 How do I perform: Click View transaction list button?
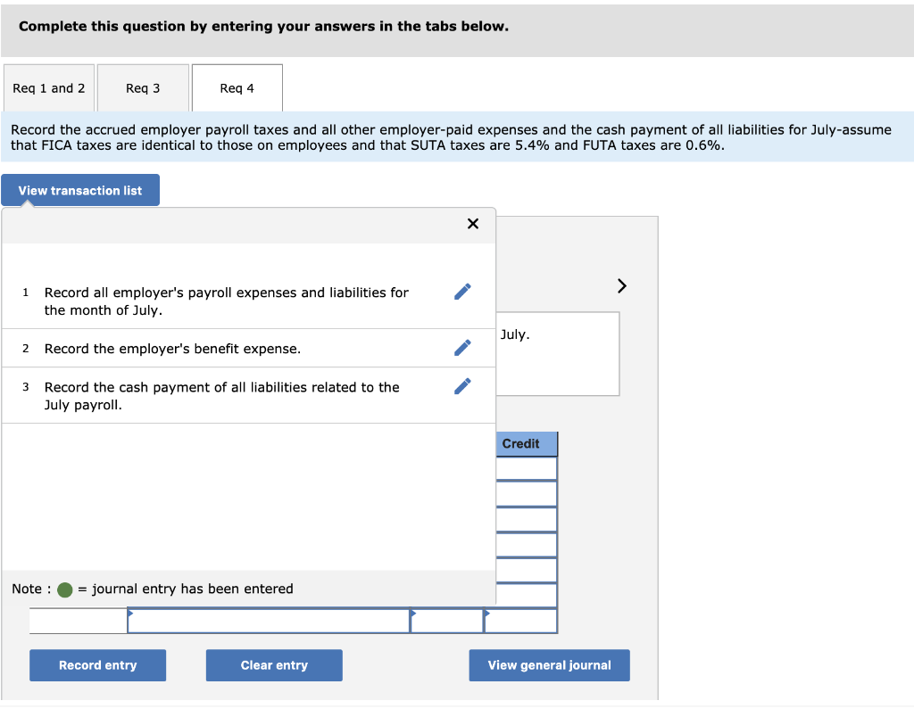coord(80,190)
